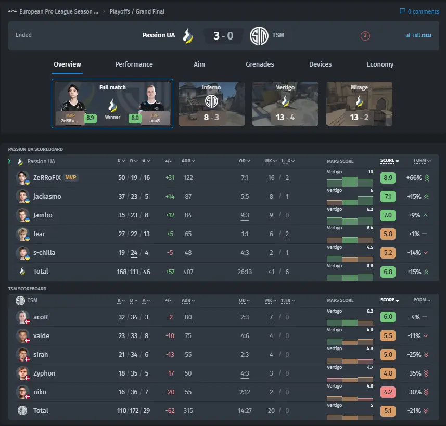Open the Full stats link
This screenshot has height=426, width=446.
(418, 35)
